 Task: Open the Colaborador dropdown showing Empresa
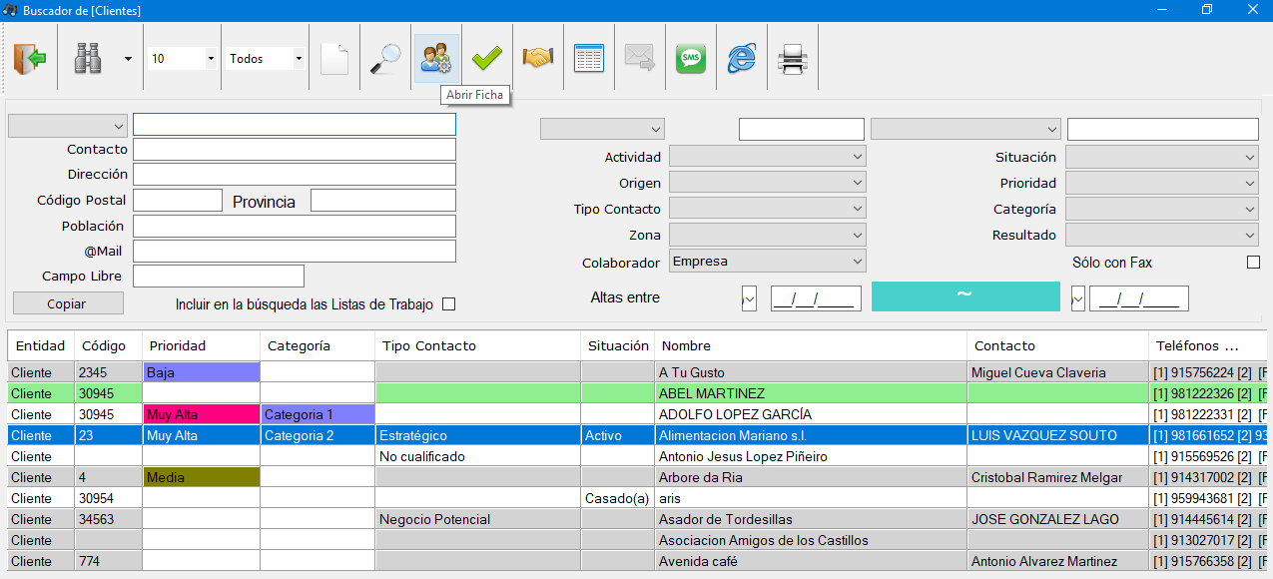point(767,262)
